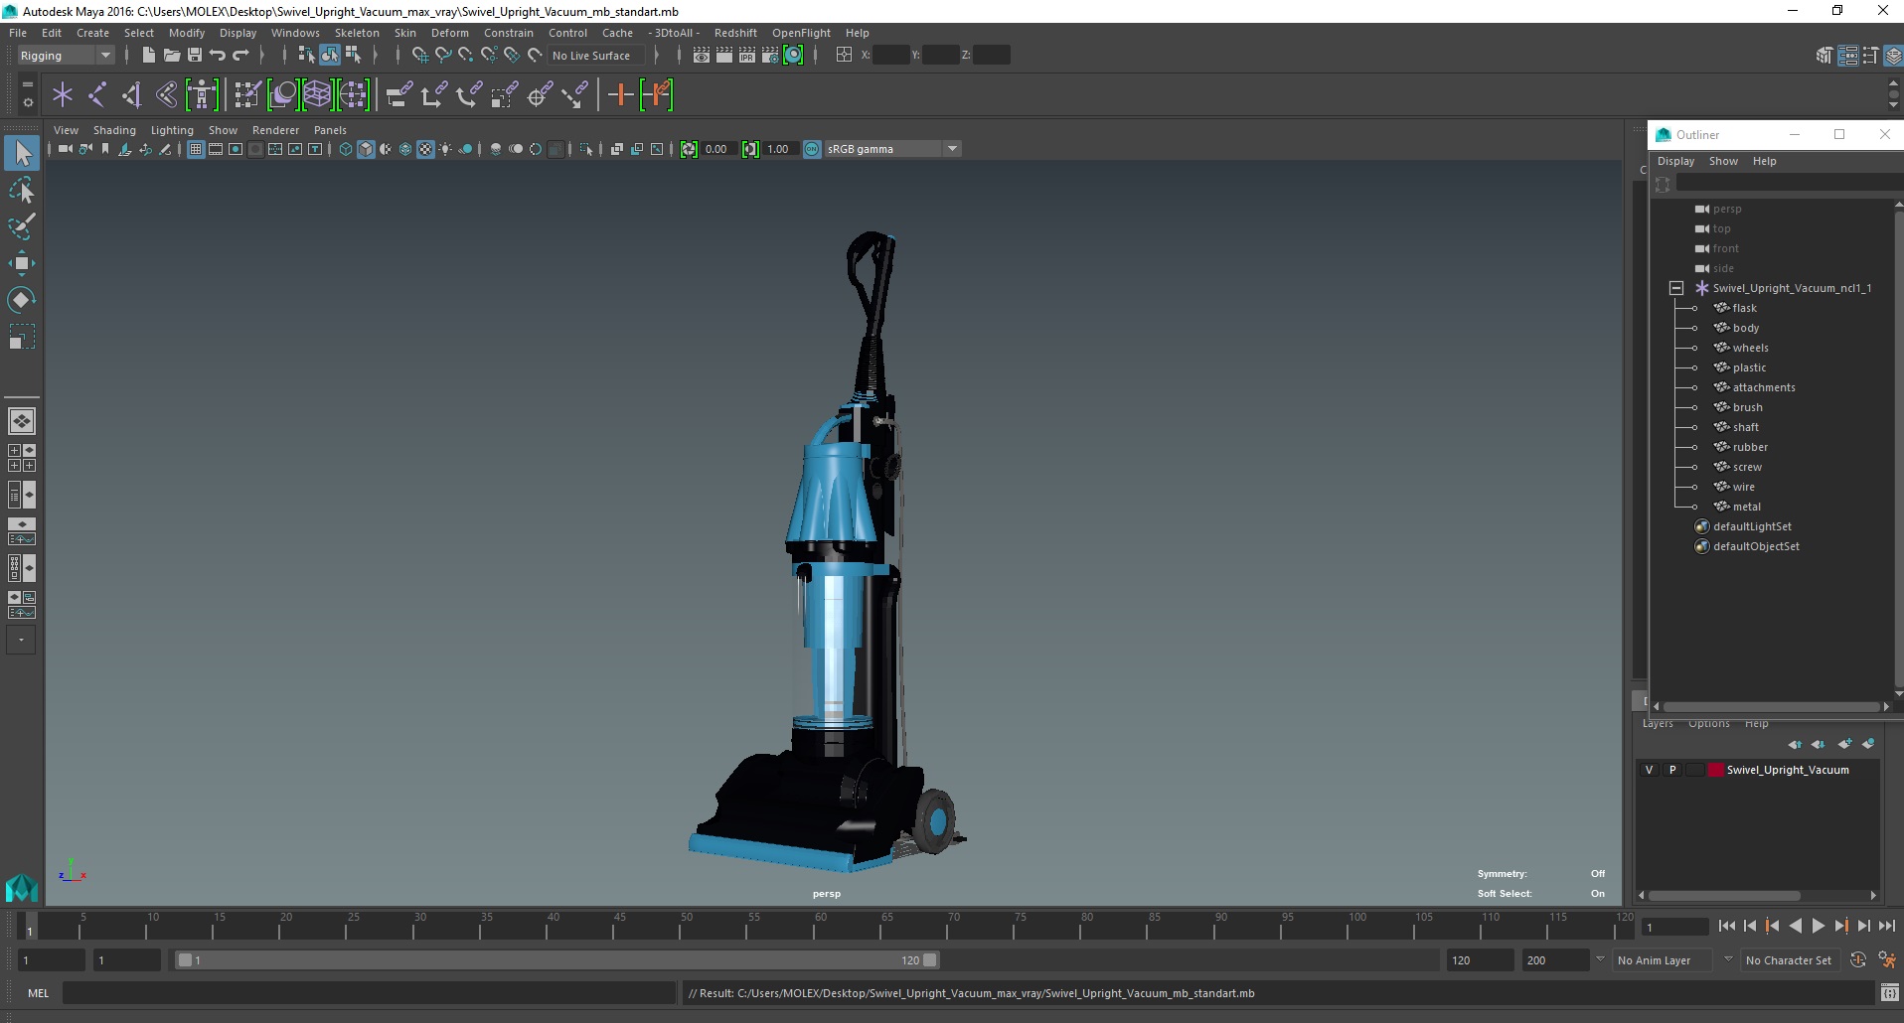The width and height of the screenshot is (1904, 1023).
Task: Click Swivel_Upright_Vacuum layer color swatch
Action: click(x=1716, y=770)
